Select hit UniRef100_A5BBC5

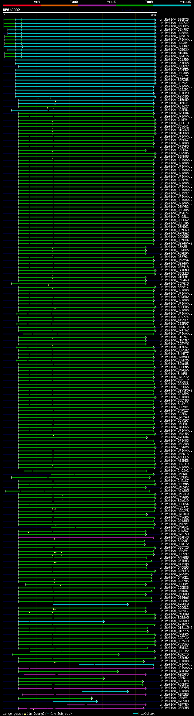point(174,26)
